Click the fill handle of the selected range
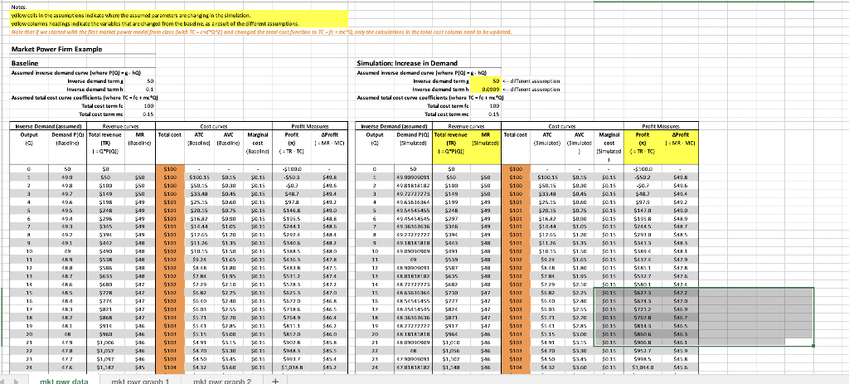The height and width of the screenshot is (384, 849). 813,346
